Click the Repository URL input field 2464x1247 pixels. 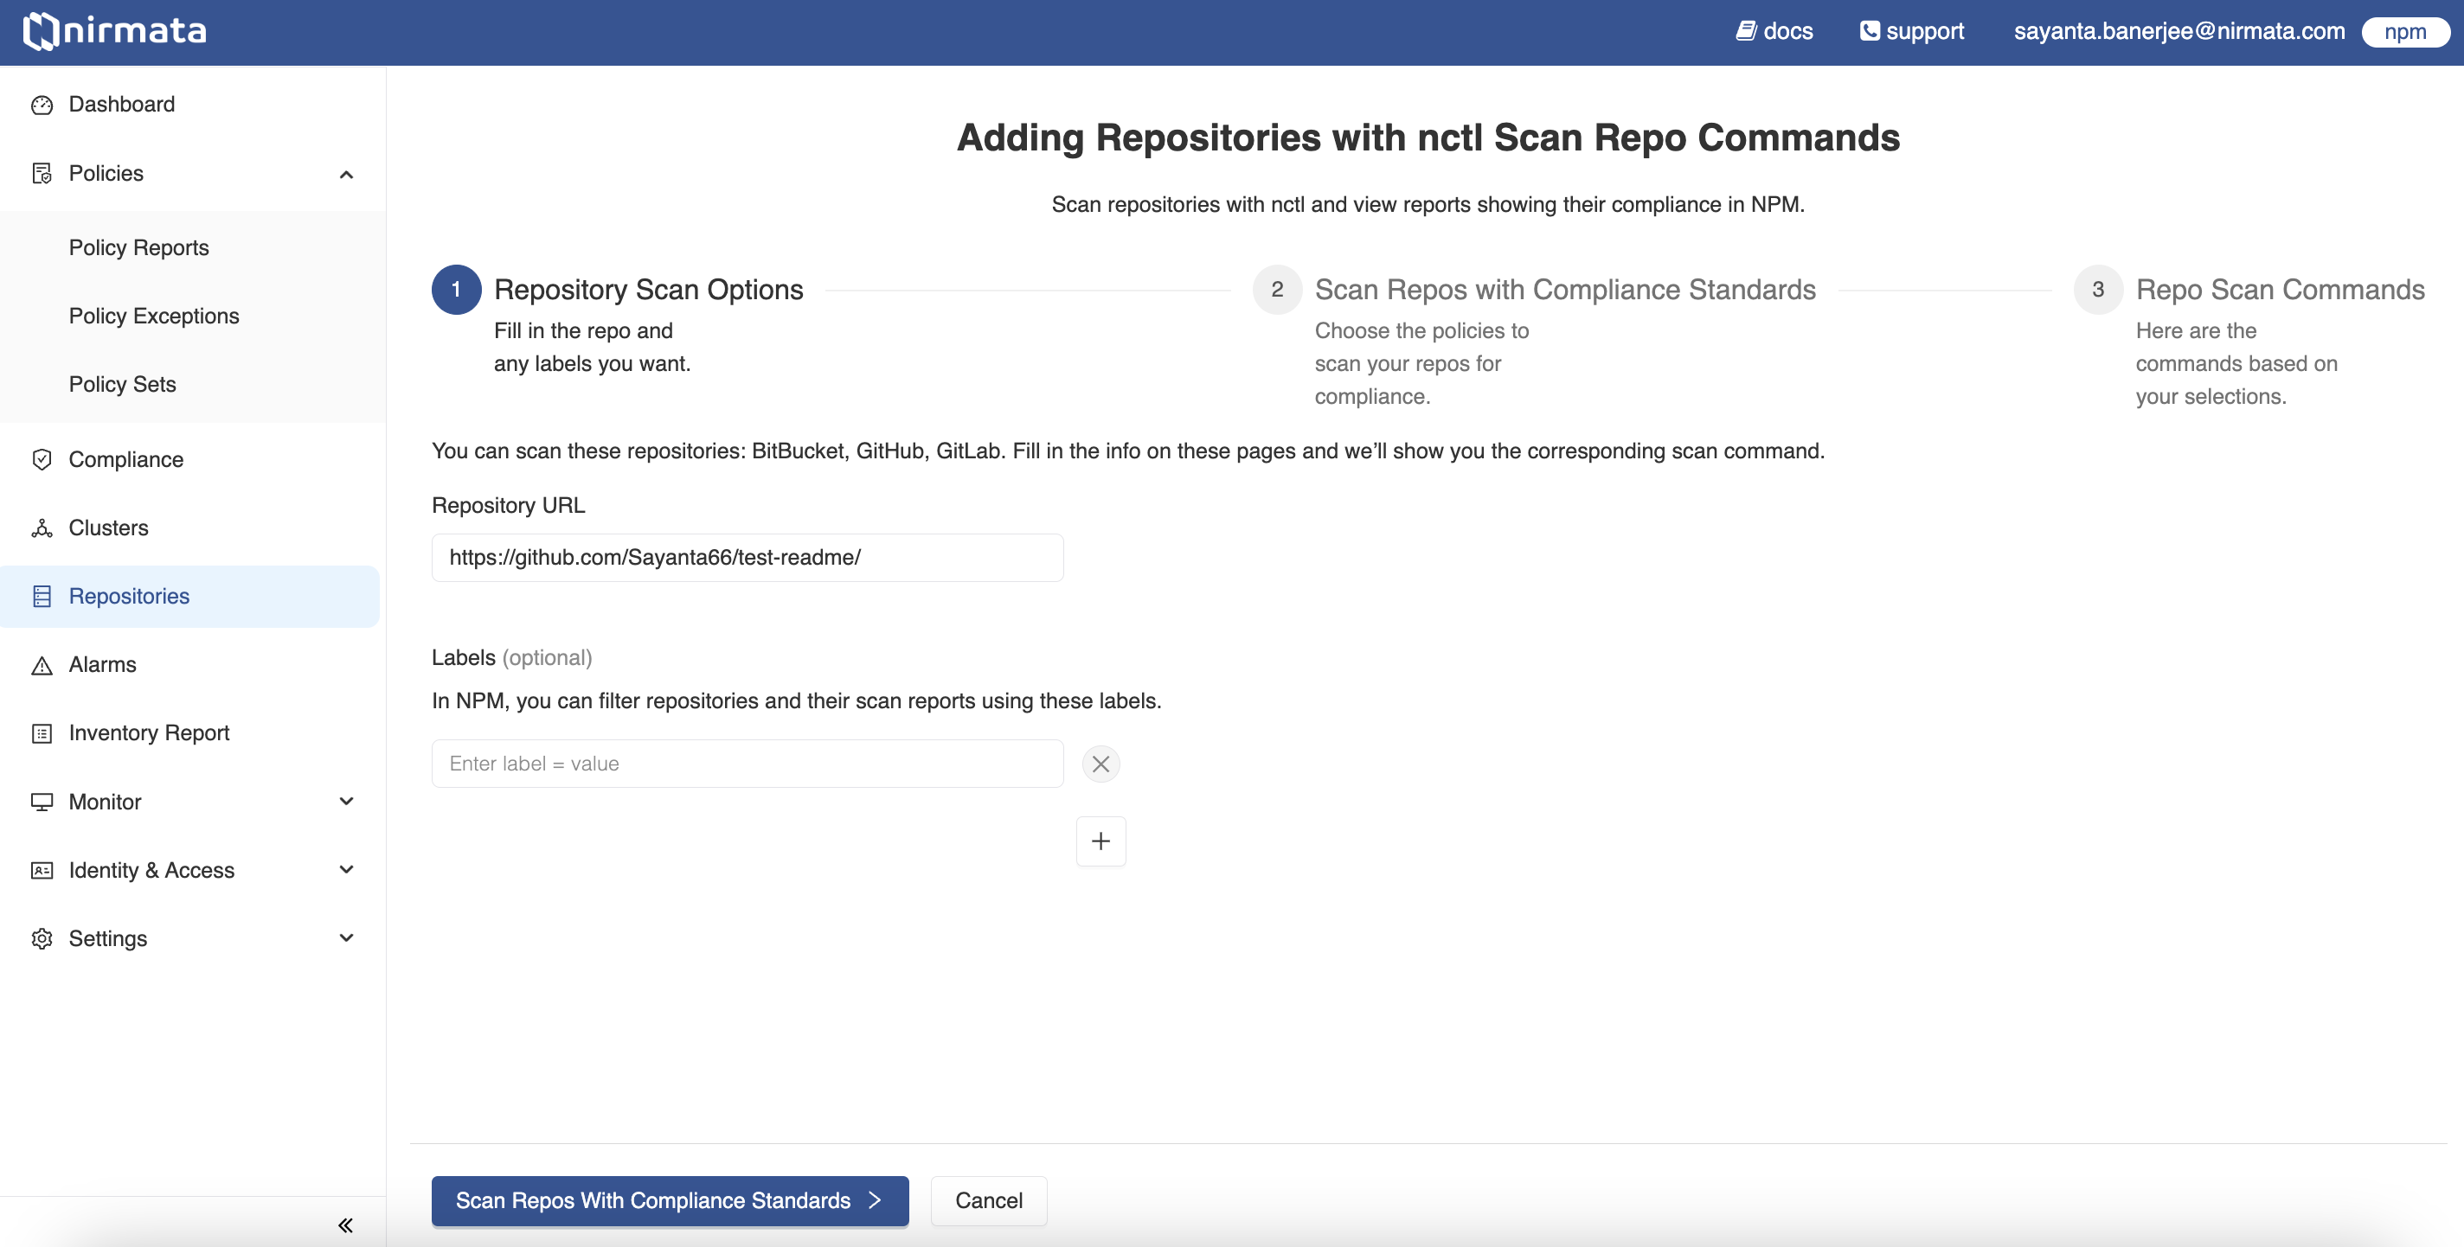coord(747,558)
